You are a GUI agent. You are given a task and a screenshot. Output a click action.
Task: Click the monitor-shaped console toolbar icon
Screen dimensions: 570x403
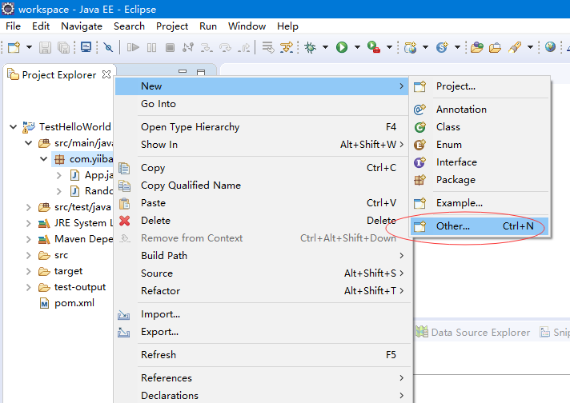click(x=86, y=47)
